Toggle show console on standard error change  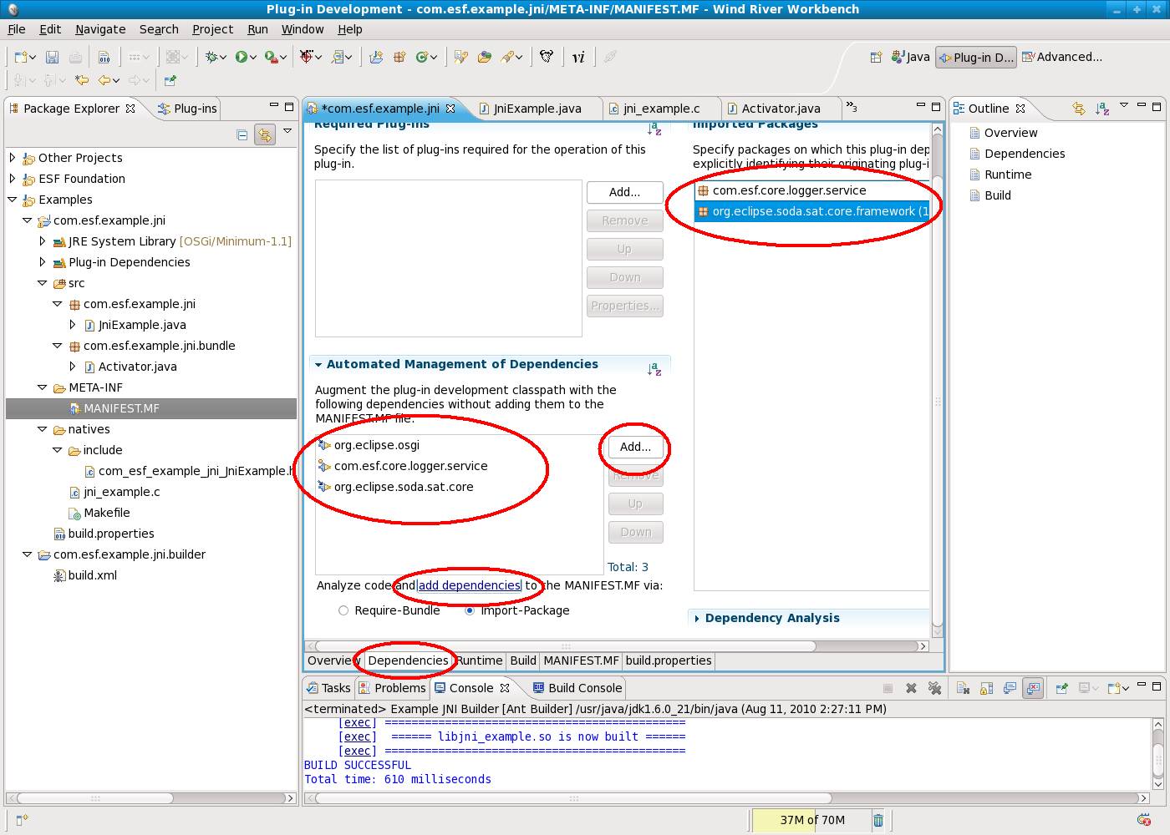coord(1033,688)
